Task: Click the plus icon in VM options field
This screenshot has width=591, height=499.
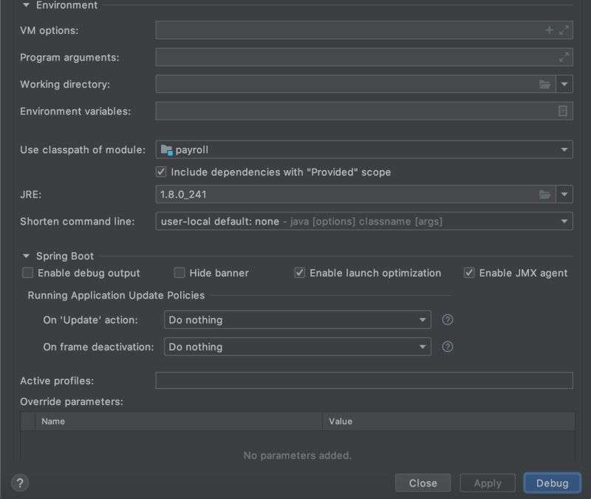Action: (x=548, y=30)
